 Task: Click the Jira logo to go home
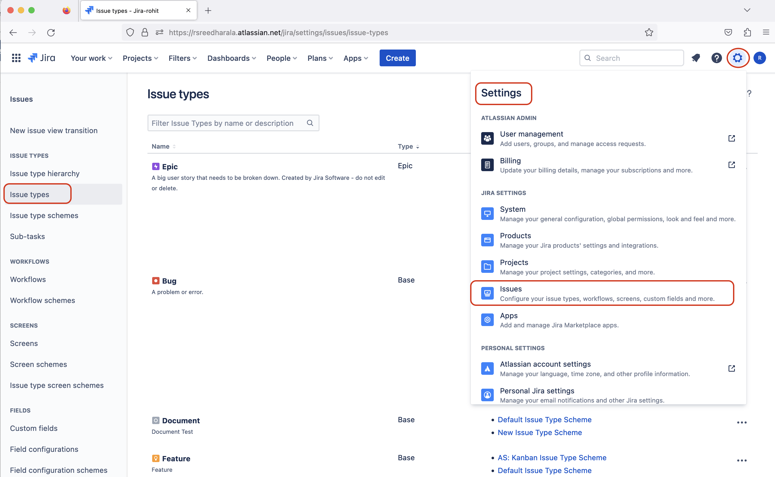pyautogui.click(x=41, y=57)
